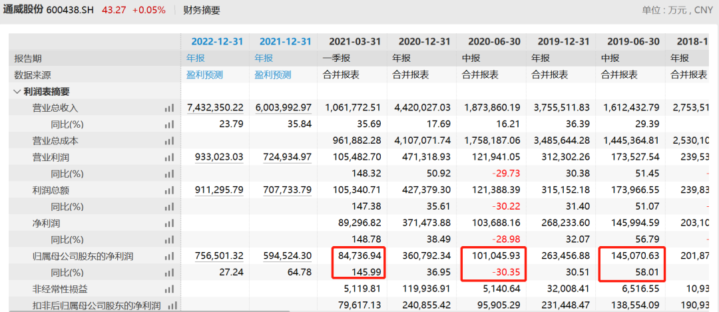Collapse the 利润表摘要 section
Image resolution: width=719 pixels, height=312 pixels.
pos(17,92)
